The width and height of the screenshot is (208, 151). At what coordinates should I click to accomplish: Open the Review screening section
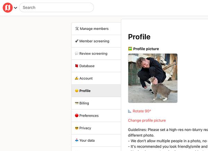[93, 54]
